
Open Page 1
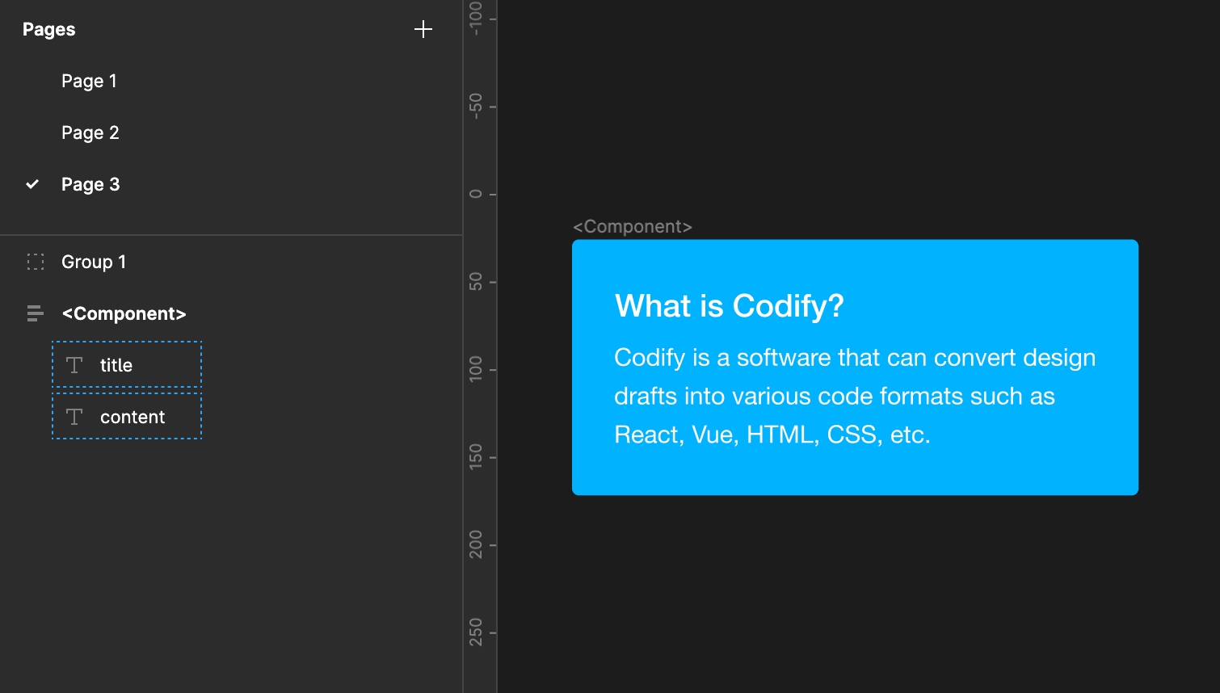click(89, 81)
